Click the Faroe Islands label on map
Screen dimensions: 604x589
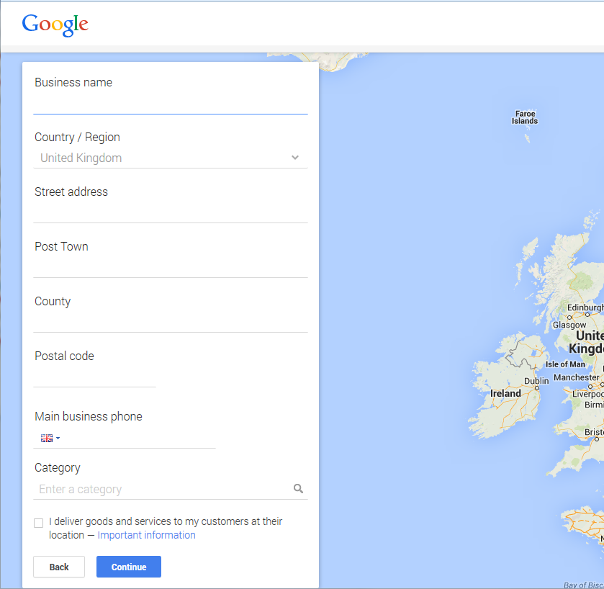click(x=525, y=117)
